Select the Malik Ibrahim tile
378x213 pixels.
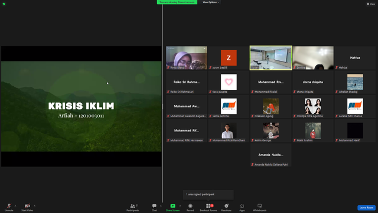313,131
